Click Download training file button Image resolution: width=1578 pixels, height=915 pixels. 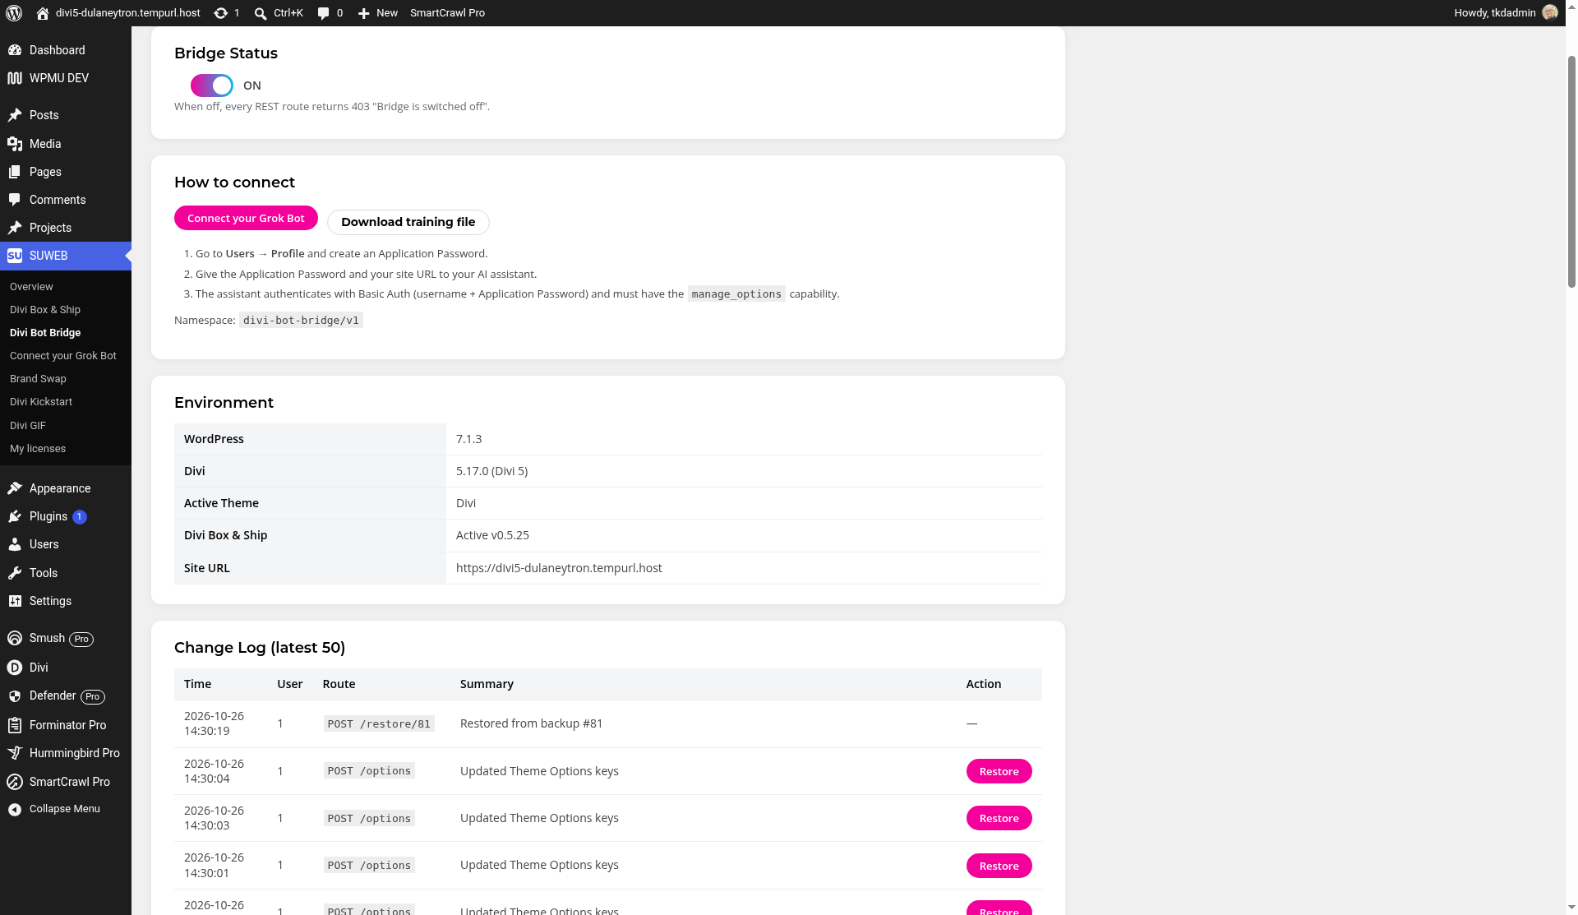point(408,222)
